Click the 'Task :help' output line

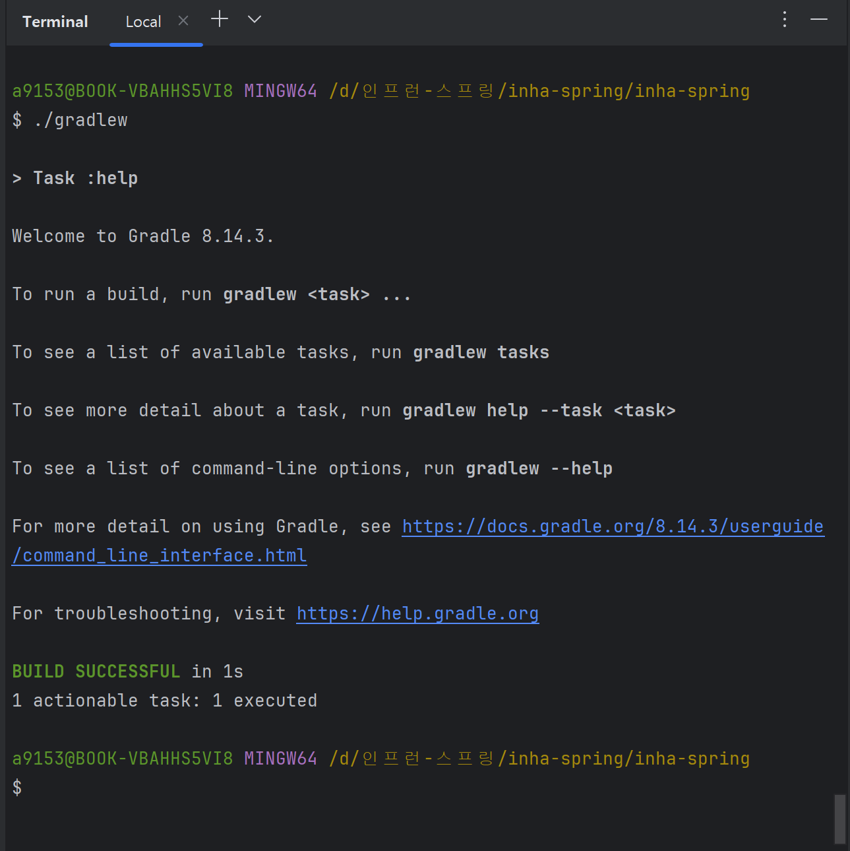75,178
